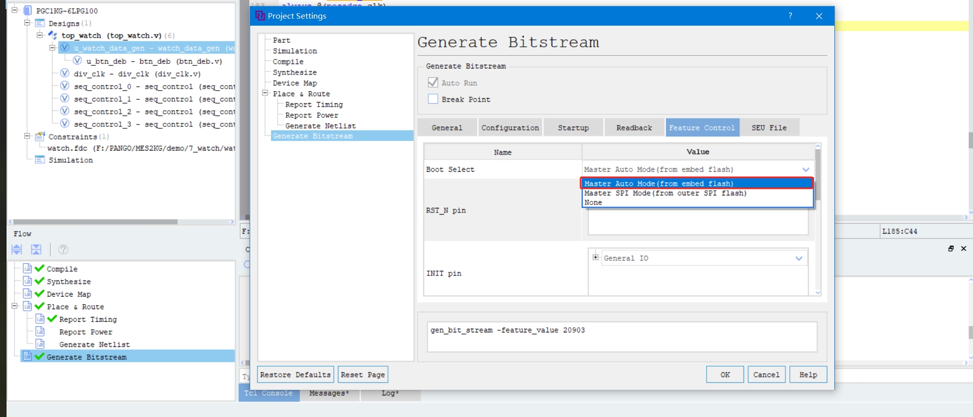Screen dimensions: 973x417
Task: Choose None in Boot Select list
Action: (697, 202)
